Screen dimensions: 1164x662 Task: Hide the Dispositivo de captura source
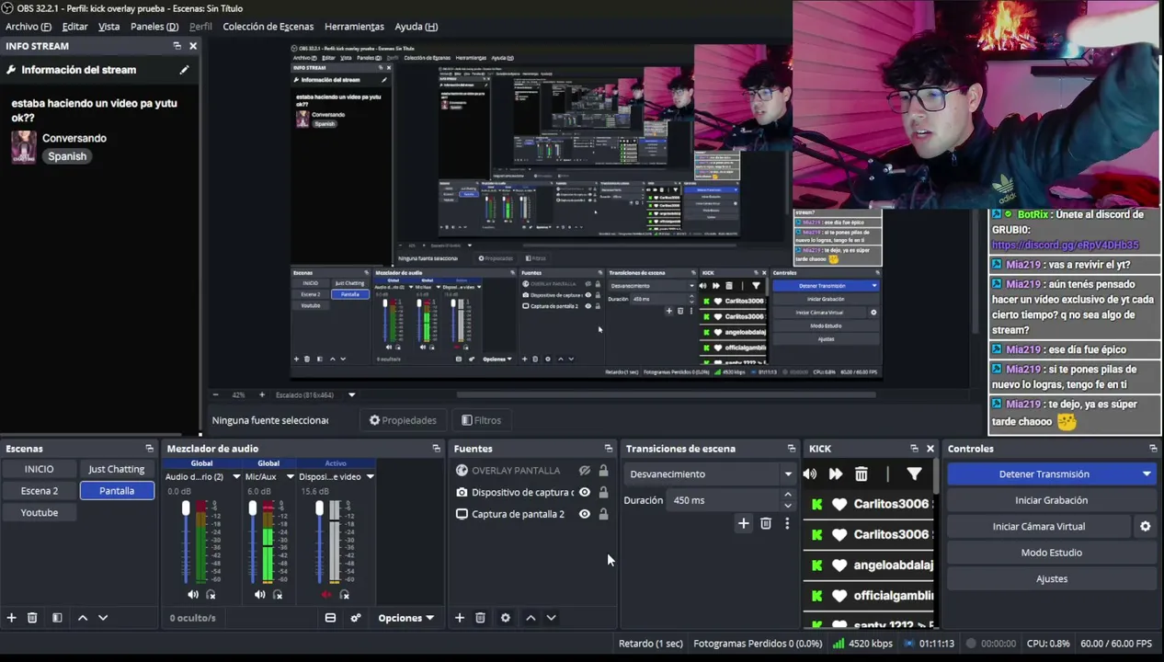click(x=584, y=493)
